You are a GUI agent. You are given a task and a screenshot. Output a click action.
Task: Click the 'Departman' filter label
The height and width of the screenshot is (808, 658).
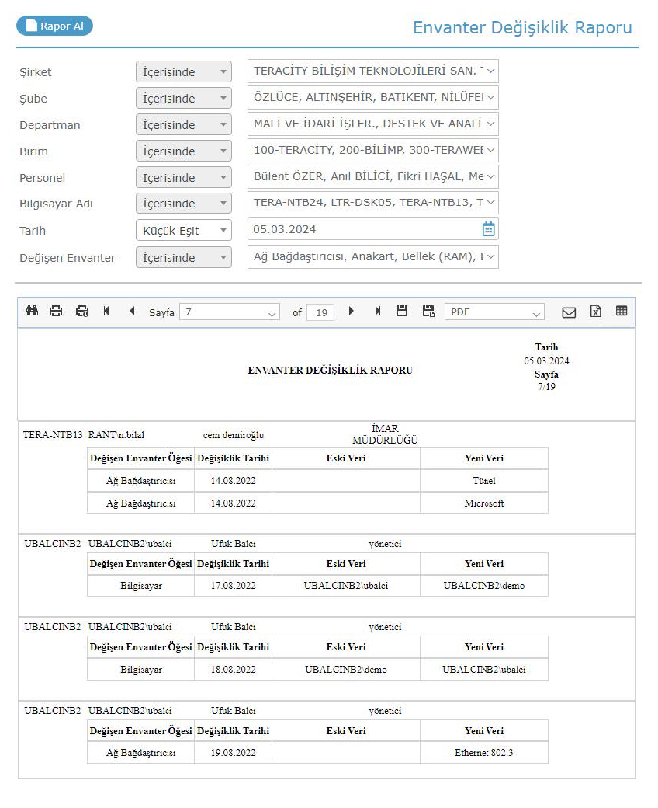tap(50, 125)
